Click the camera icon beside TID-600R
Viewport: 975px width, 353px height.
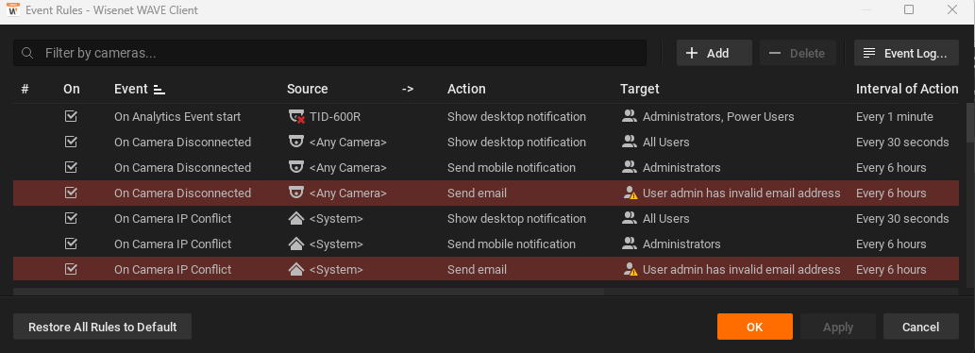point(296,117)
